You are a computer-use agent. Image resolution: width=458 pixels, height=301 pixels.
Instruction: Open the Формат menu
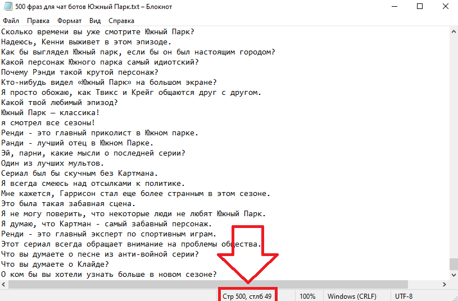[x=69, y=21]
